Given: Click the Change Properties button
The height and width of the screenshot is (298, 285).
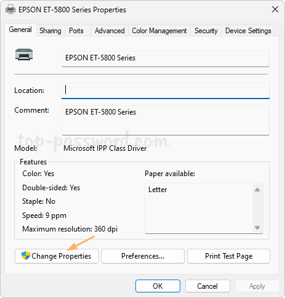Looking at the screenshot, I should pyautogui.click(x=57, y=256).
